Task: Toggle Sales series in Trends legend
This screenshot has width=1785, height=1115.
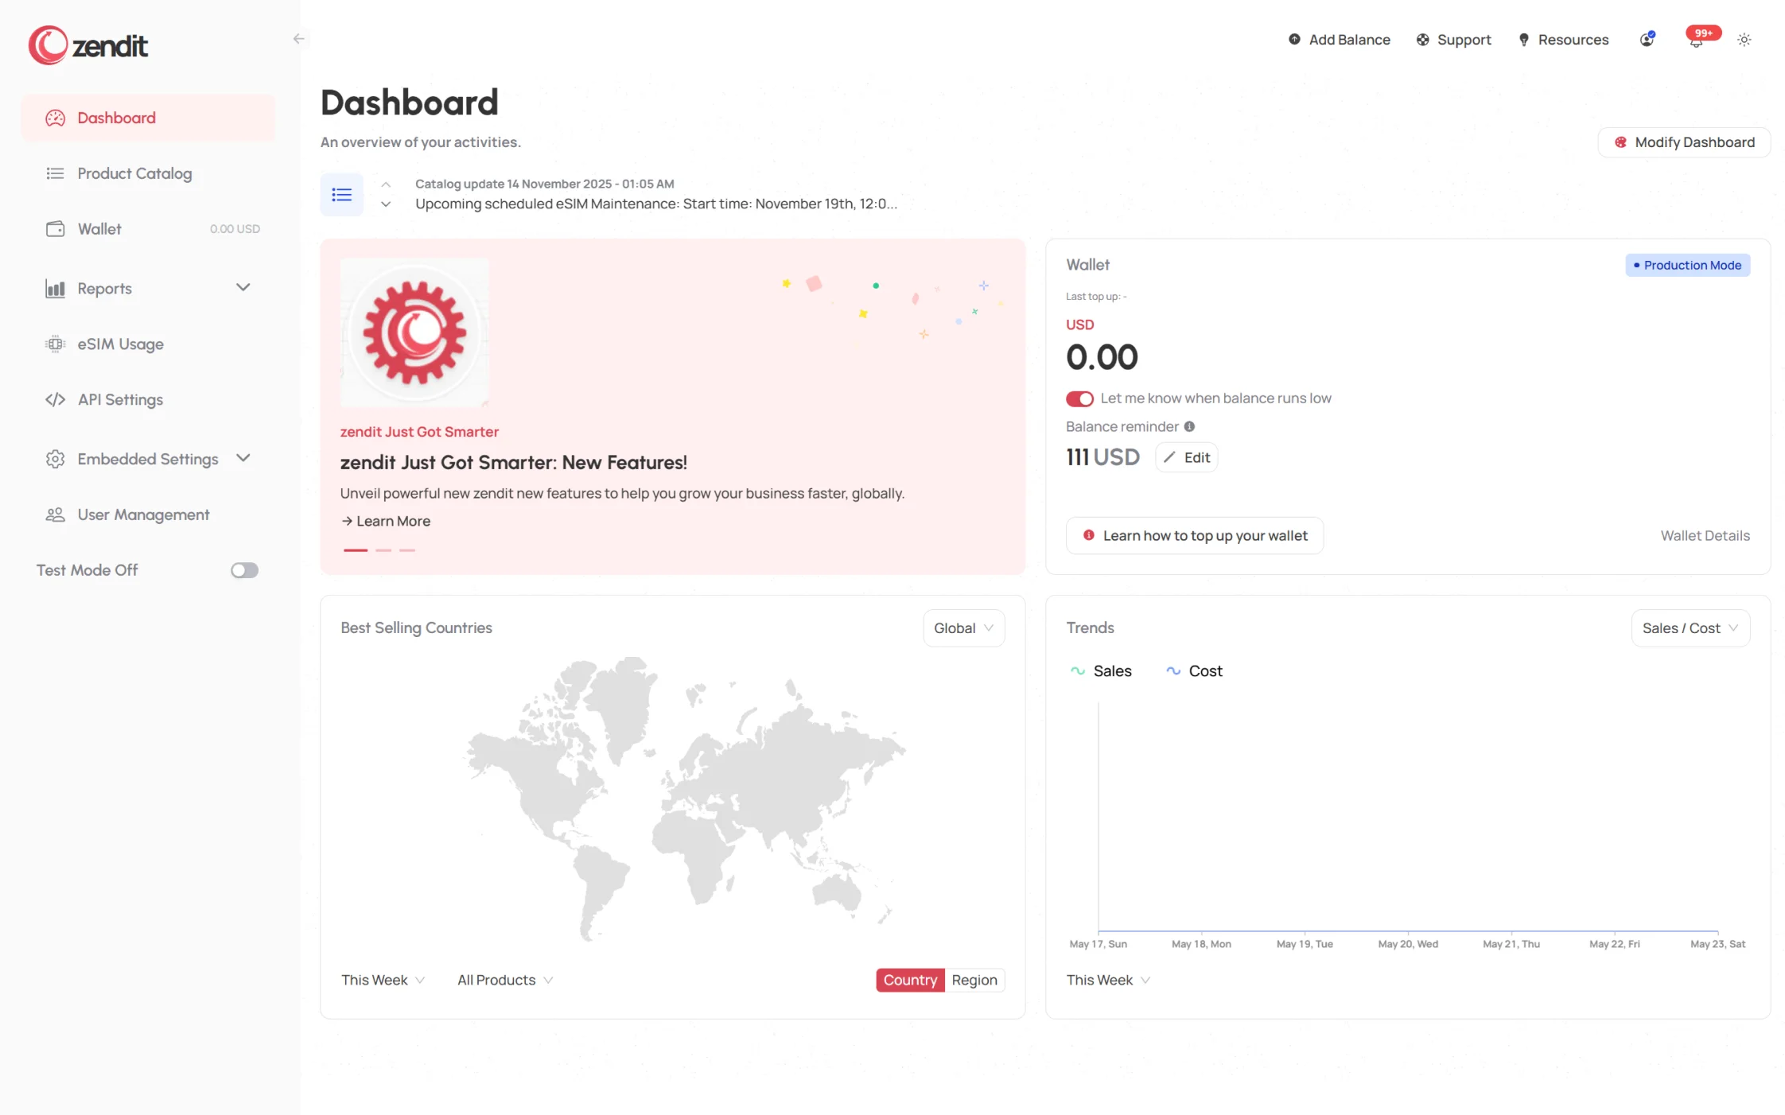Action: pyautogui.click(x=1101, y=670)
